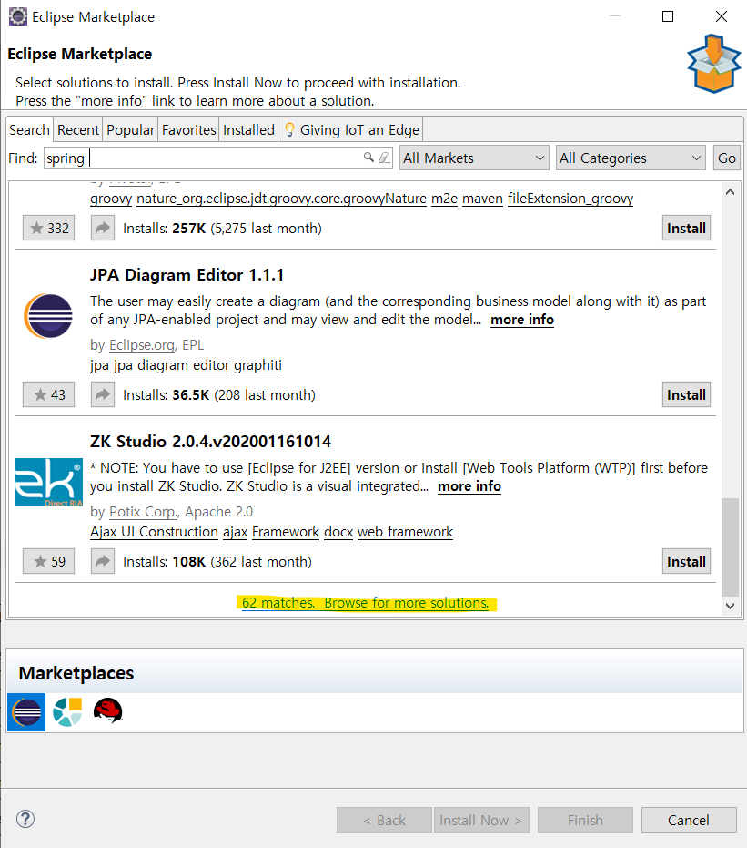Switch to the Popular tab
This screenshot has height=848, width=747.
(131, 129)
